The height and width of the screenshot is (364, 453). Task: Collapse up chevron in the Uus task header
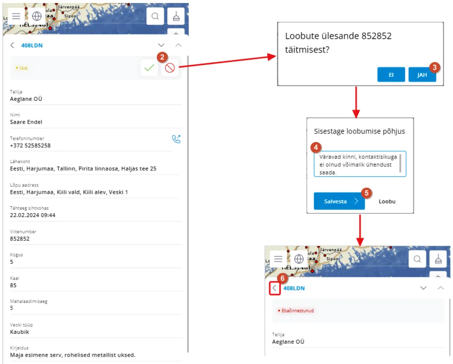(178, 45)
